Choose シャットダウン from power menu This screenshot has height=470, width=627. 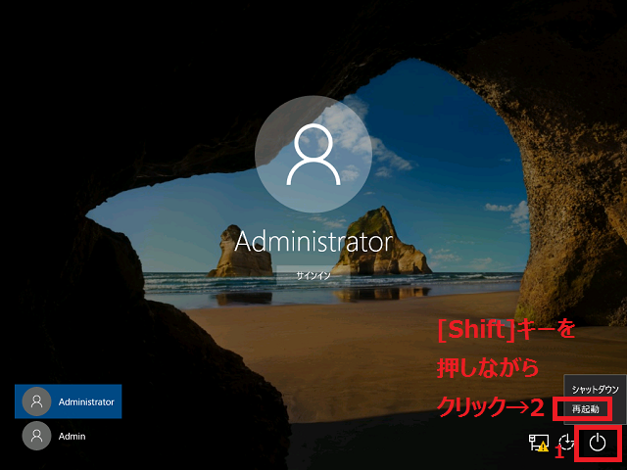(595, 390)
